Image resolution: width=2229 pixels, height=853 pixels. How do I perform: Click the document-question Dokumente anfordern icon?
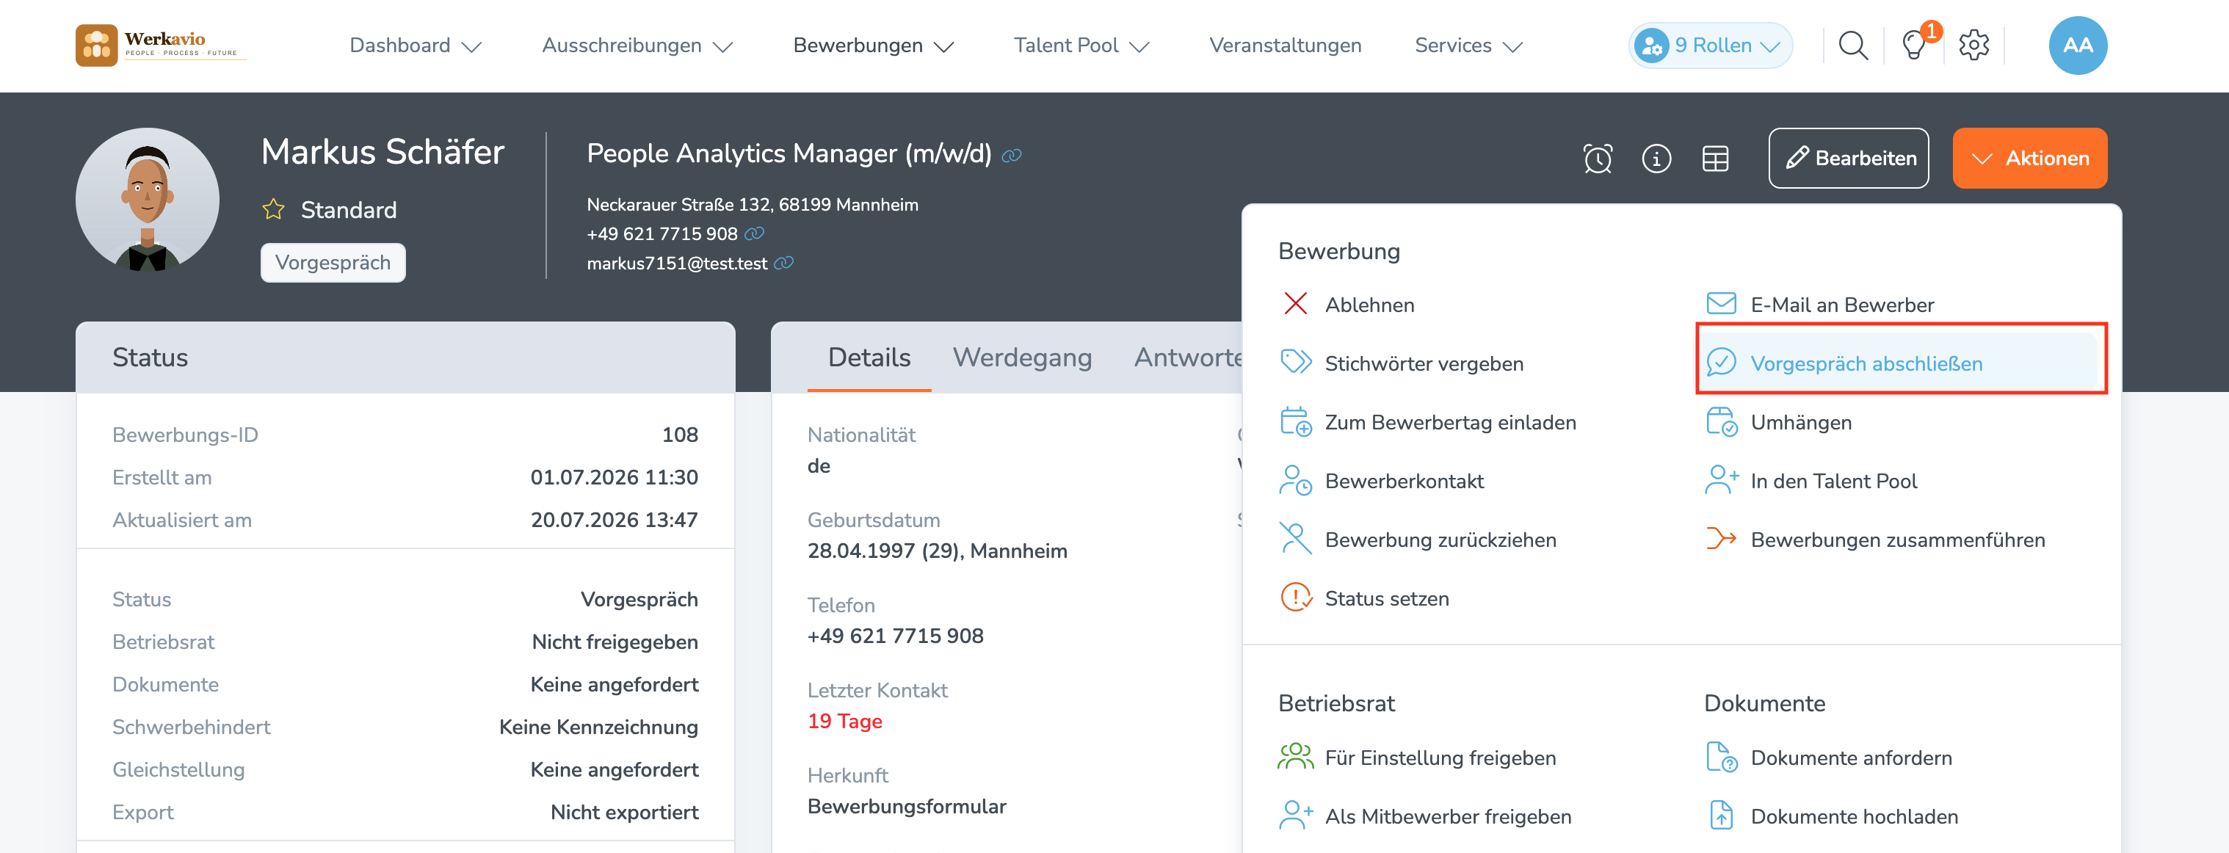click(x=1721, y=757)
